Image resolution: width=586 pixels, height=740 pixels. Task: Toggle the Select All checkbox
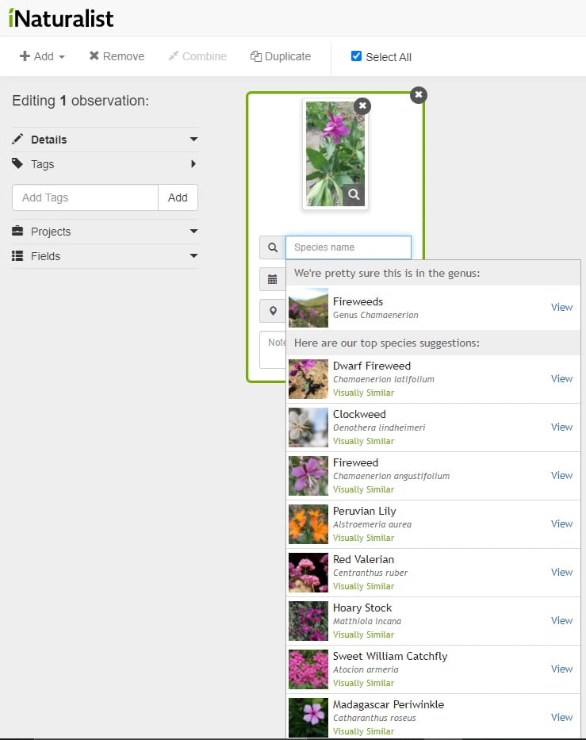point(356,56)
